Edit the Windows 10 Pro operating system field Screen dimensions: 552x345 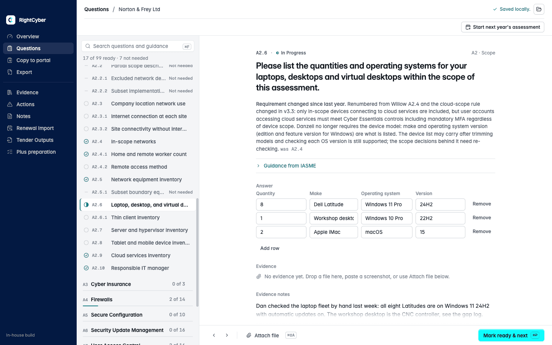(x=386, y=218)
